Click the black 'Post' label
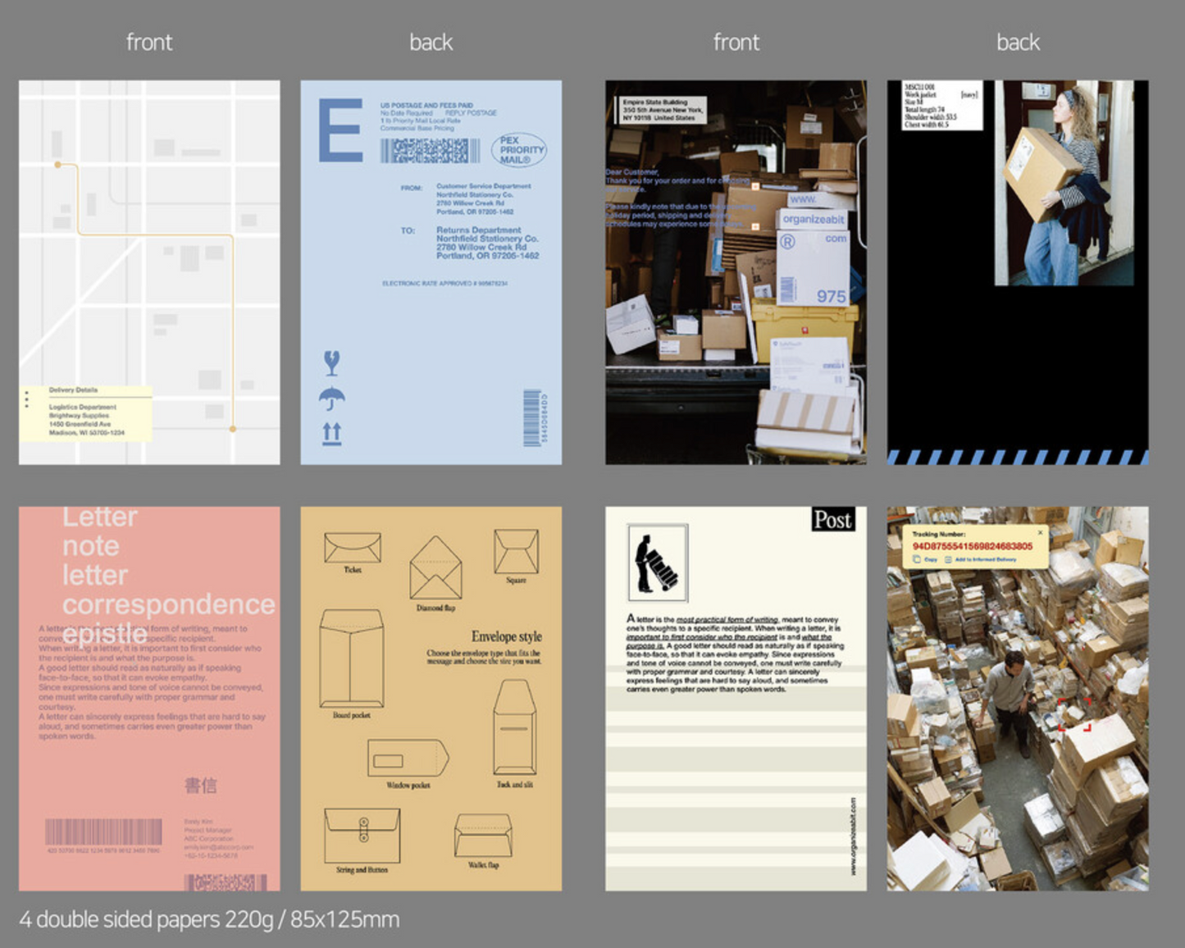 (832, 519)
